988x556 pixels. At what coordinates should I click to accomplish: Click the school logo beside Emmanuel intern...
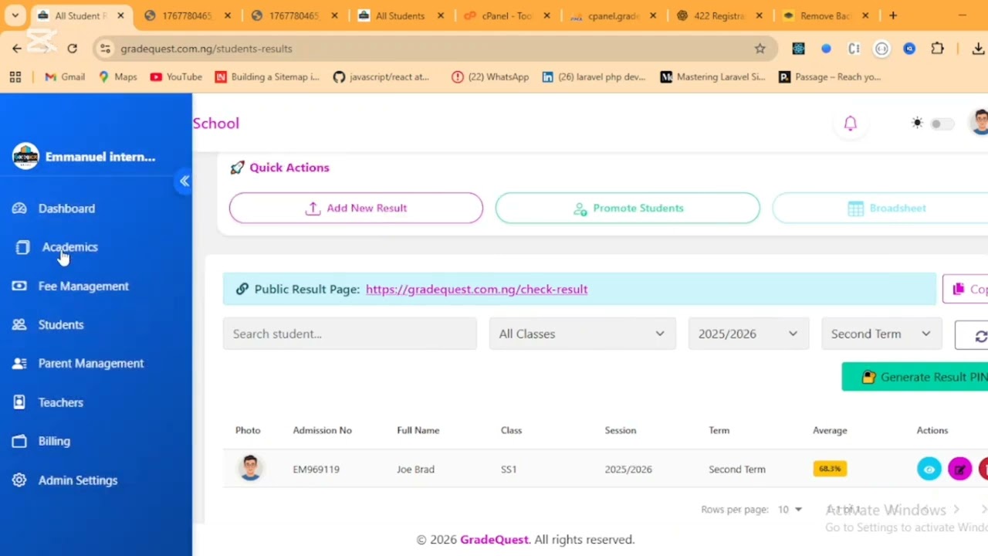(x=25, y=156)
